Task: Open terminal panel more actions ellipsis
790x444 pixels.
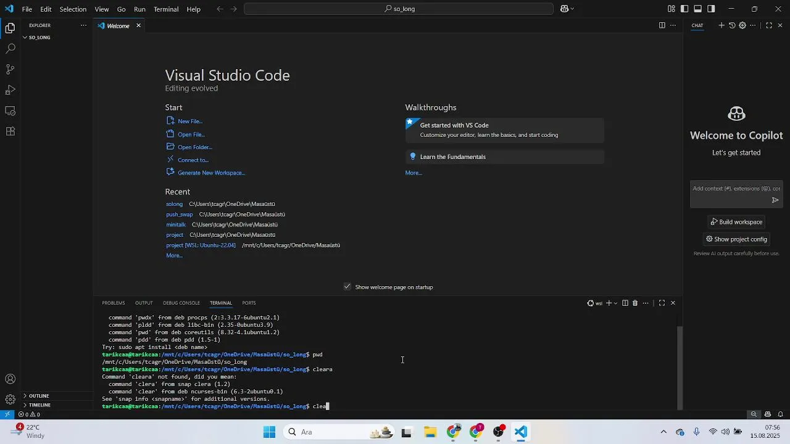Action: pyautogui.click(x=646, y=303)
